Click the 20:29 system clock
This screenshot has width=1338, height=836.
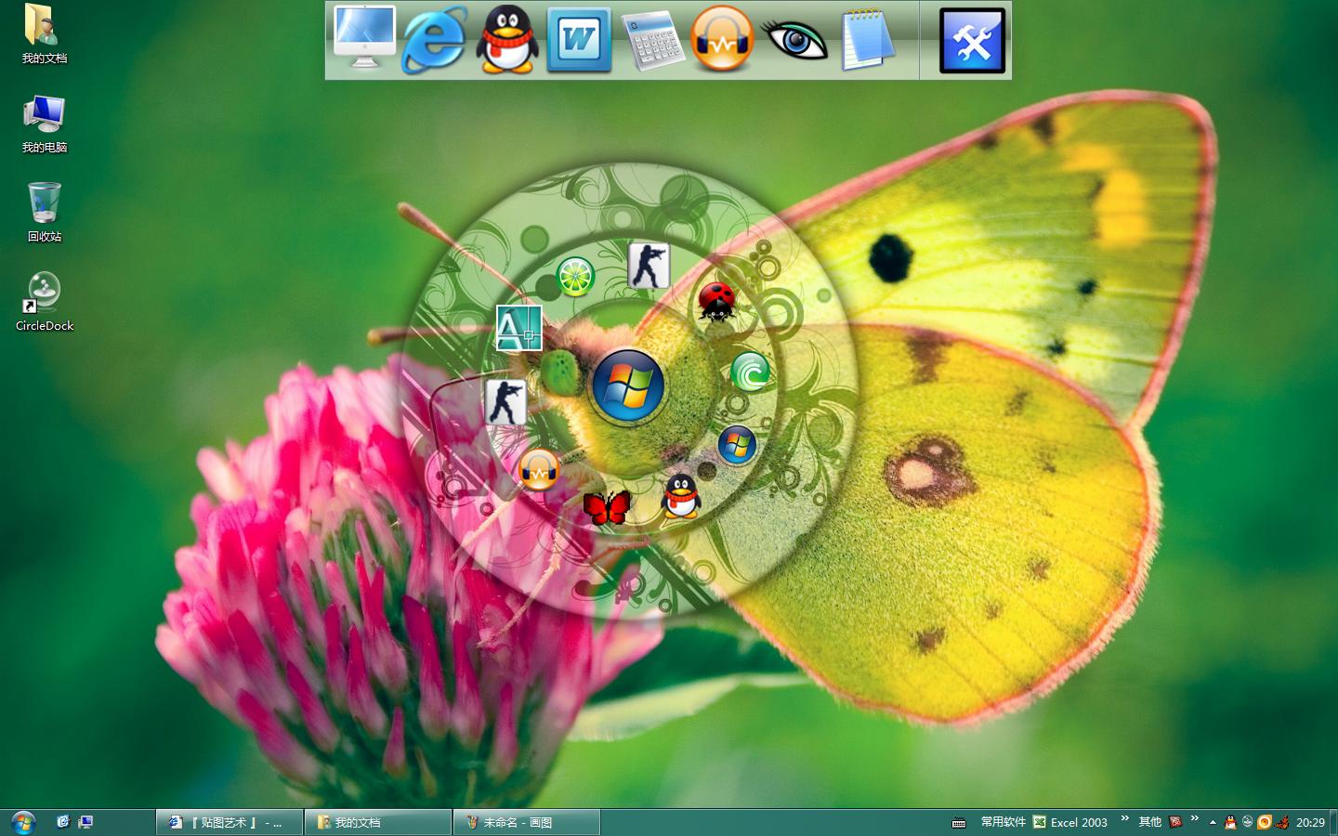tap(1310, 822)
